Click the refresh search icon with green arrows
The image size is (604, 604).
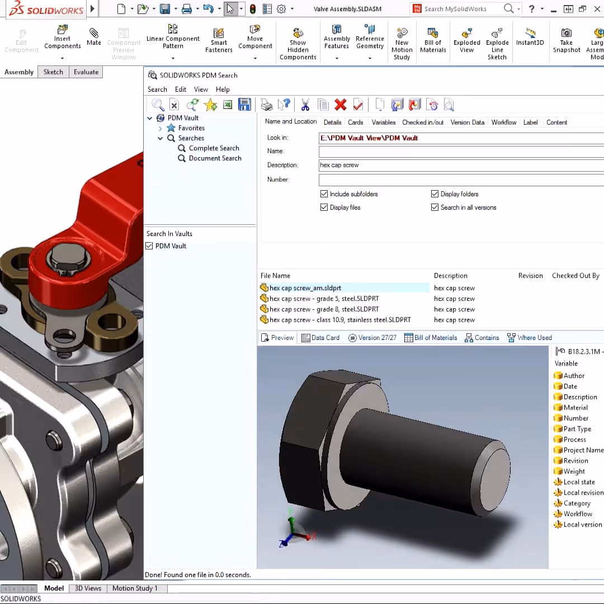click(x=192, y=105)
